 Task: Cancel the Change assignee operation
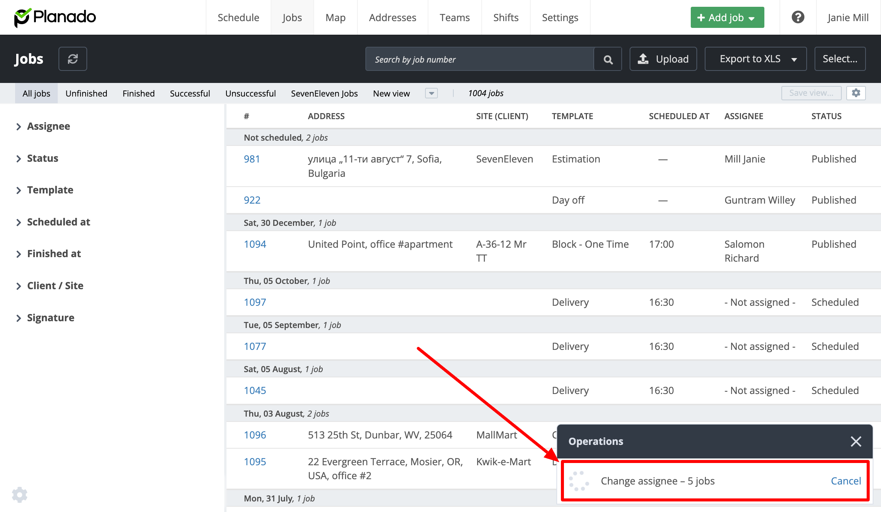click(x=846, y=481)
